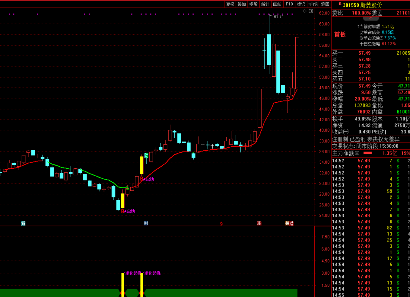The height and width of the screenshot is (297, 410).
Task: Click the 14:53 tick row with volume 59
Action: click(x=371, y=191)
